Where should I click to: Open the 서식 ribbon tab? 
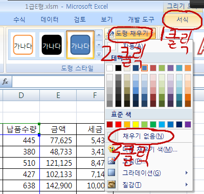[182, 20]
